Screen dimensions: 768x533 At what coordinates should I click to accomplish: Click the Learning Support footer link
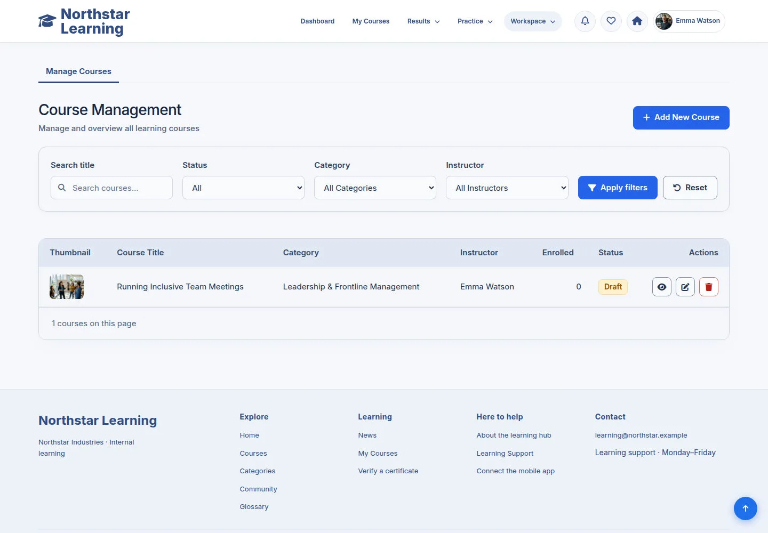pyautogui.click(x=505, y=454)
